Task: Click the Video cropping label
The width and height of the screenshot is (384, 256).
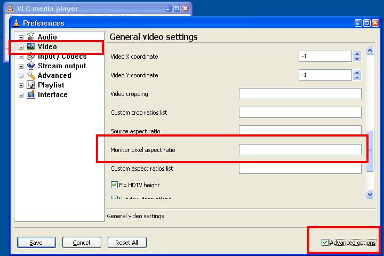Action: tap(129, 94)
